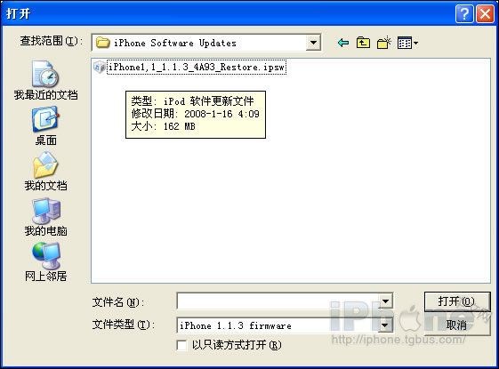Focus the 文件名 text field

point(278,301)
